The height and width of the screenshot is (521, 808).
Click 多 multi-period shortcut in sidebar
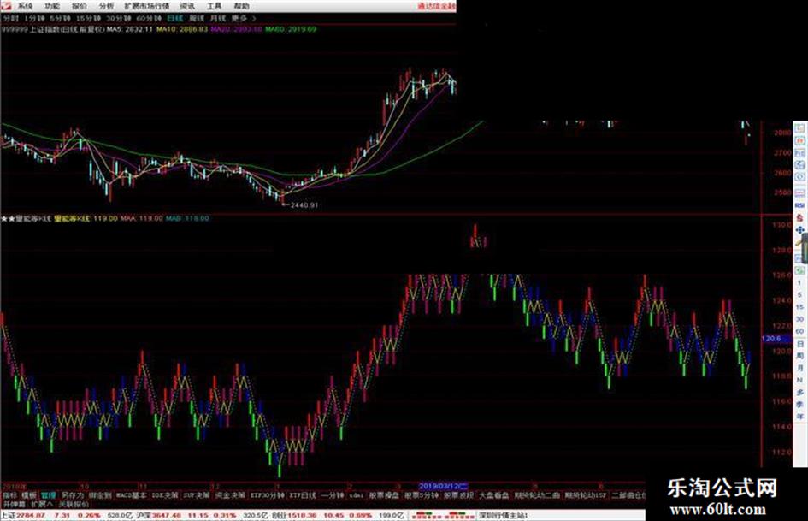tap(799, 392)
